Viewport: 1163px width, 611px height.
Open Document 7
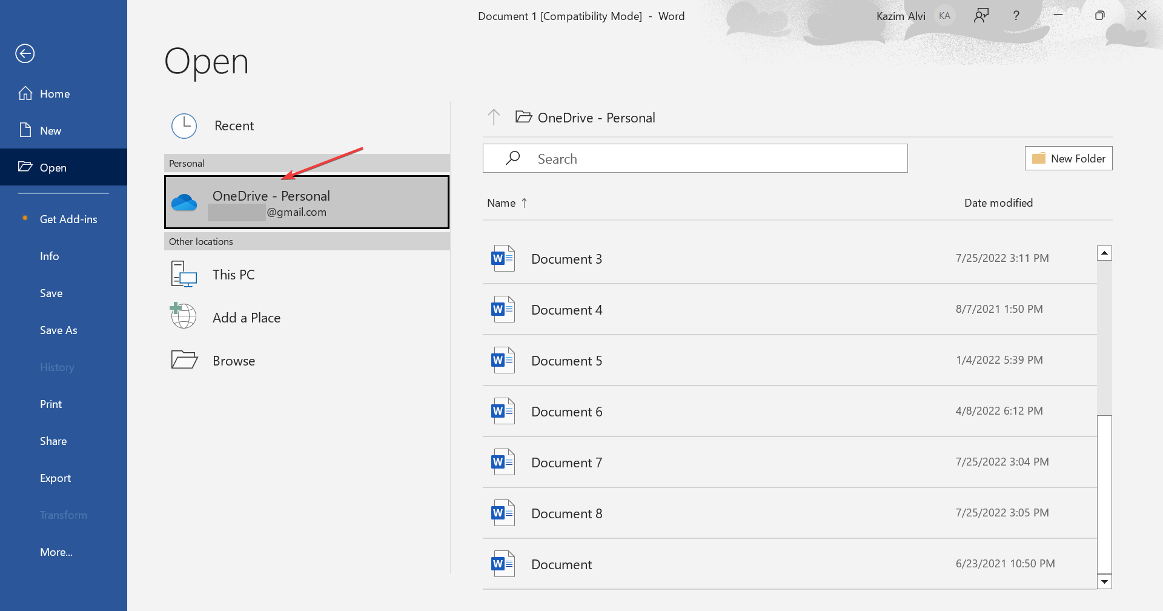pos(790,462)
